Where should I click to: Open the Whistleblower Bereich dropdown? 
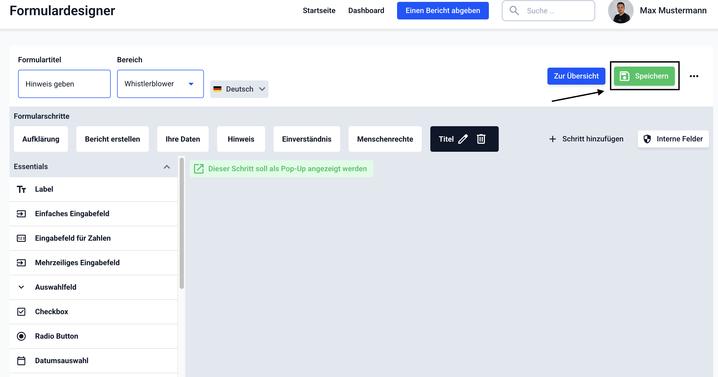(160, 84)
